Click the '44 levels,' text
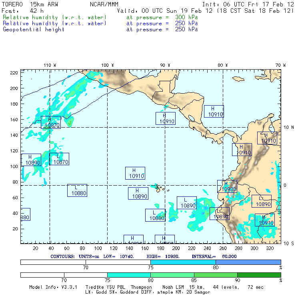This screenshot has width=296, height=296. coord(226,287)
